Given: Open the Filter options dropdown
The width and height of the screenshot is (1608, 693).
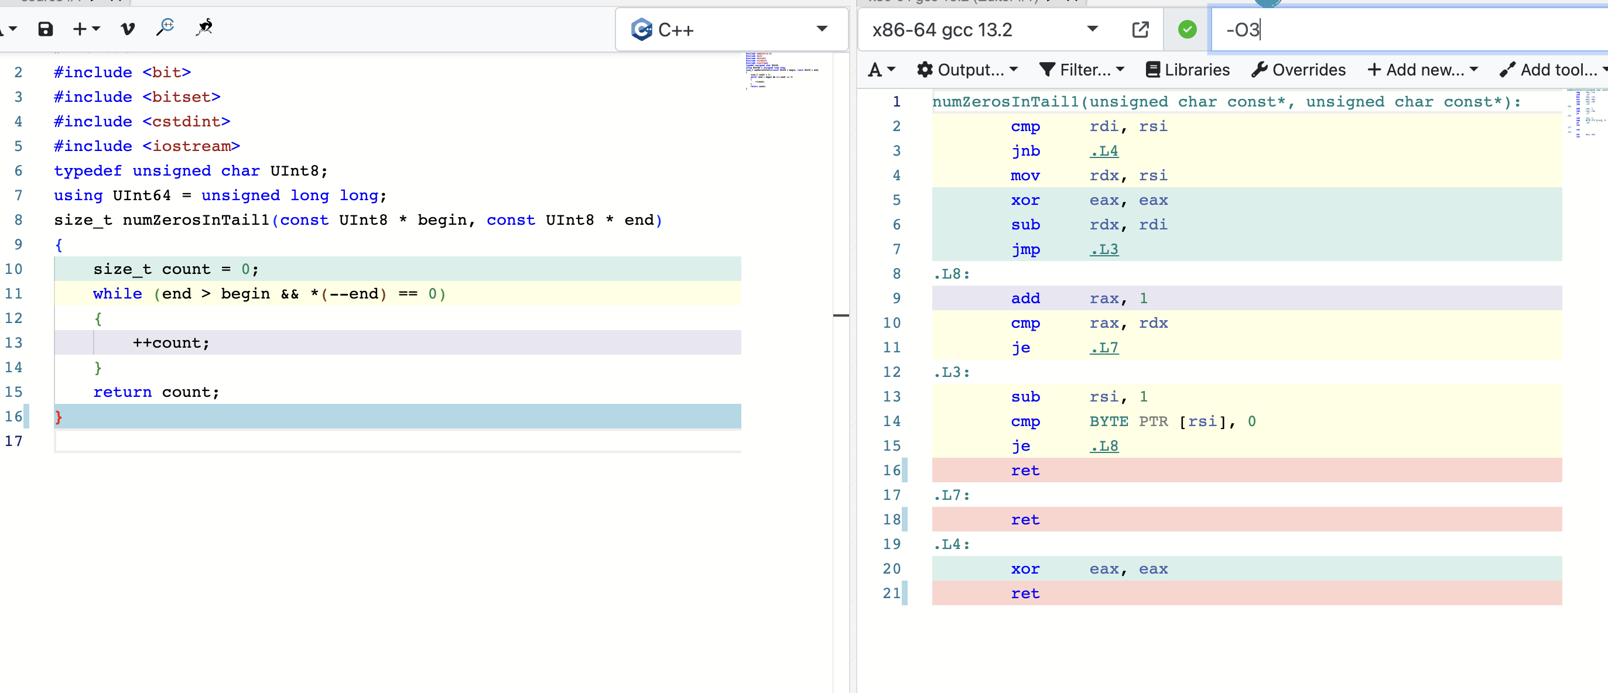Looking at the screenshot, I should 1082,70.
